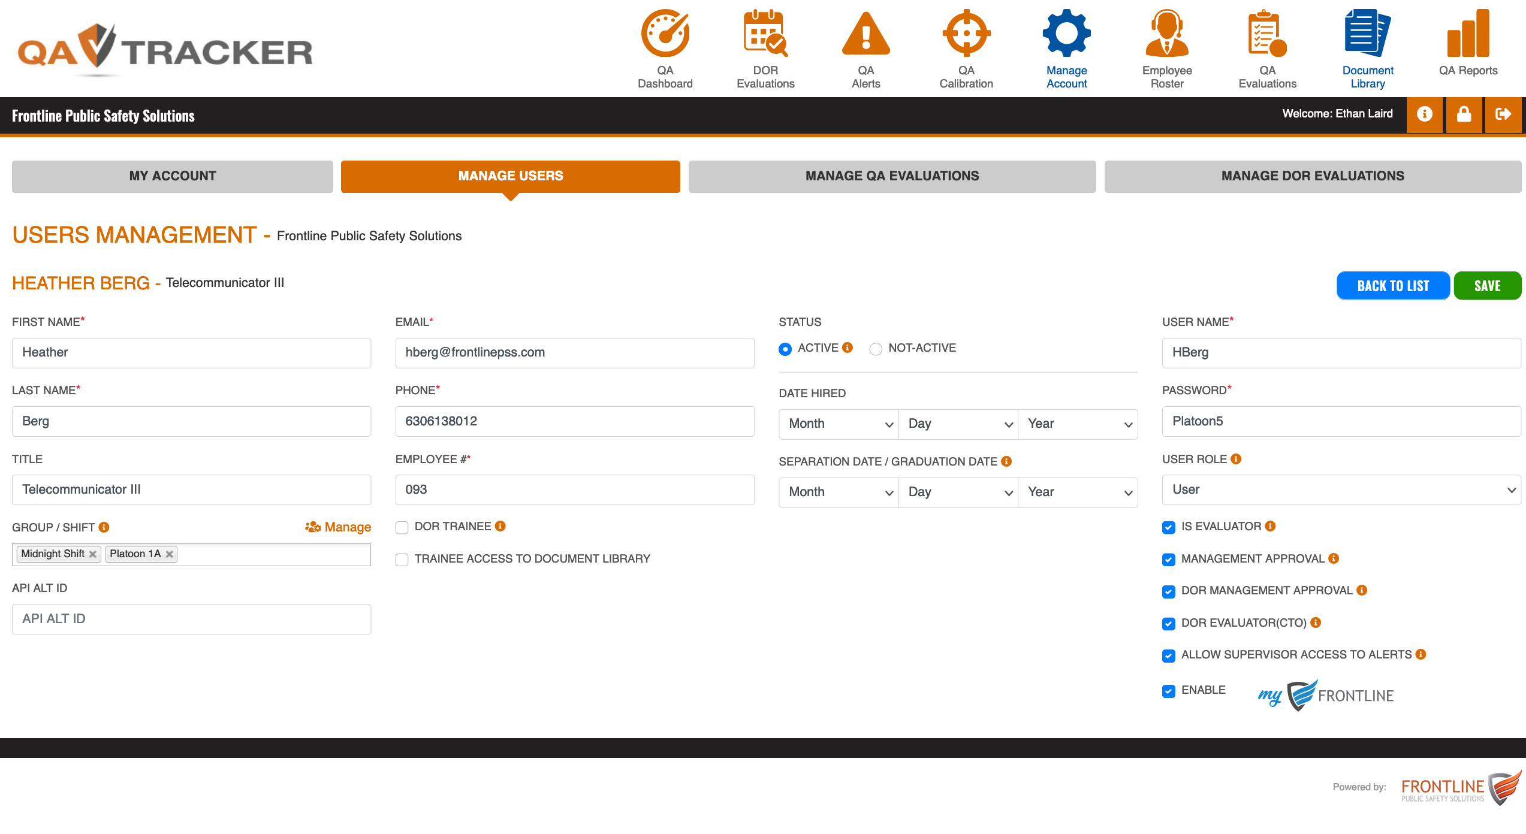1526x834 pixels.
Task: Enable Trainee Access to Document Library
Action: [402, 560]
